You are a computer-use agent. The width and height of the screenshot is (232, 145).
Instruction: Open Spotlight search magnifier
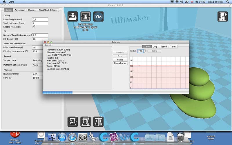click(227, 2)
